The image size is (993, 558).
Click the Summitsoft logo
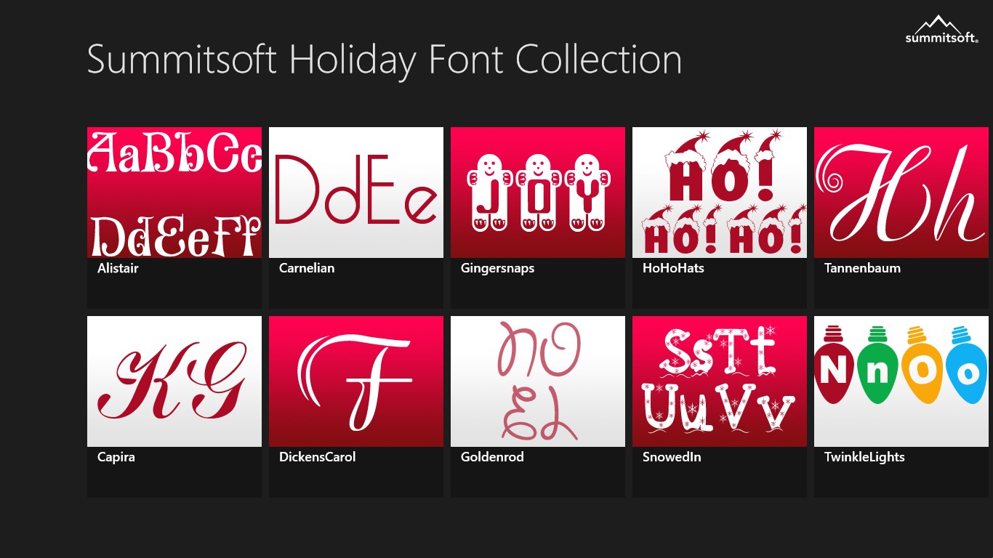pos(942,29)
